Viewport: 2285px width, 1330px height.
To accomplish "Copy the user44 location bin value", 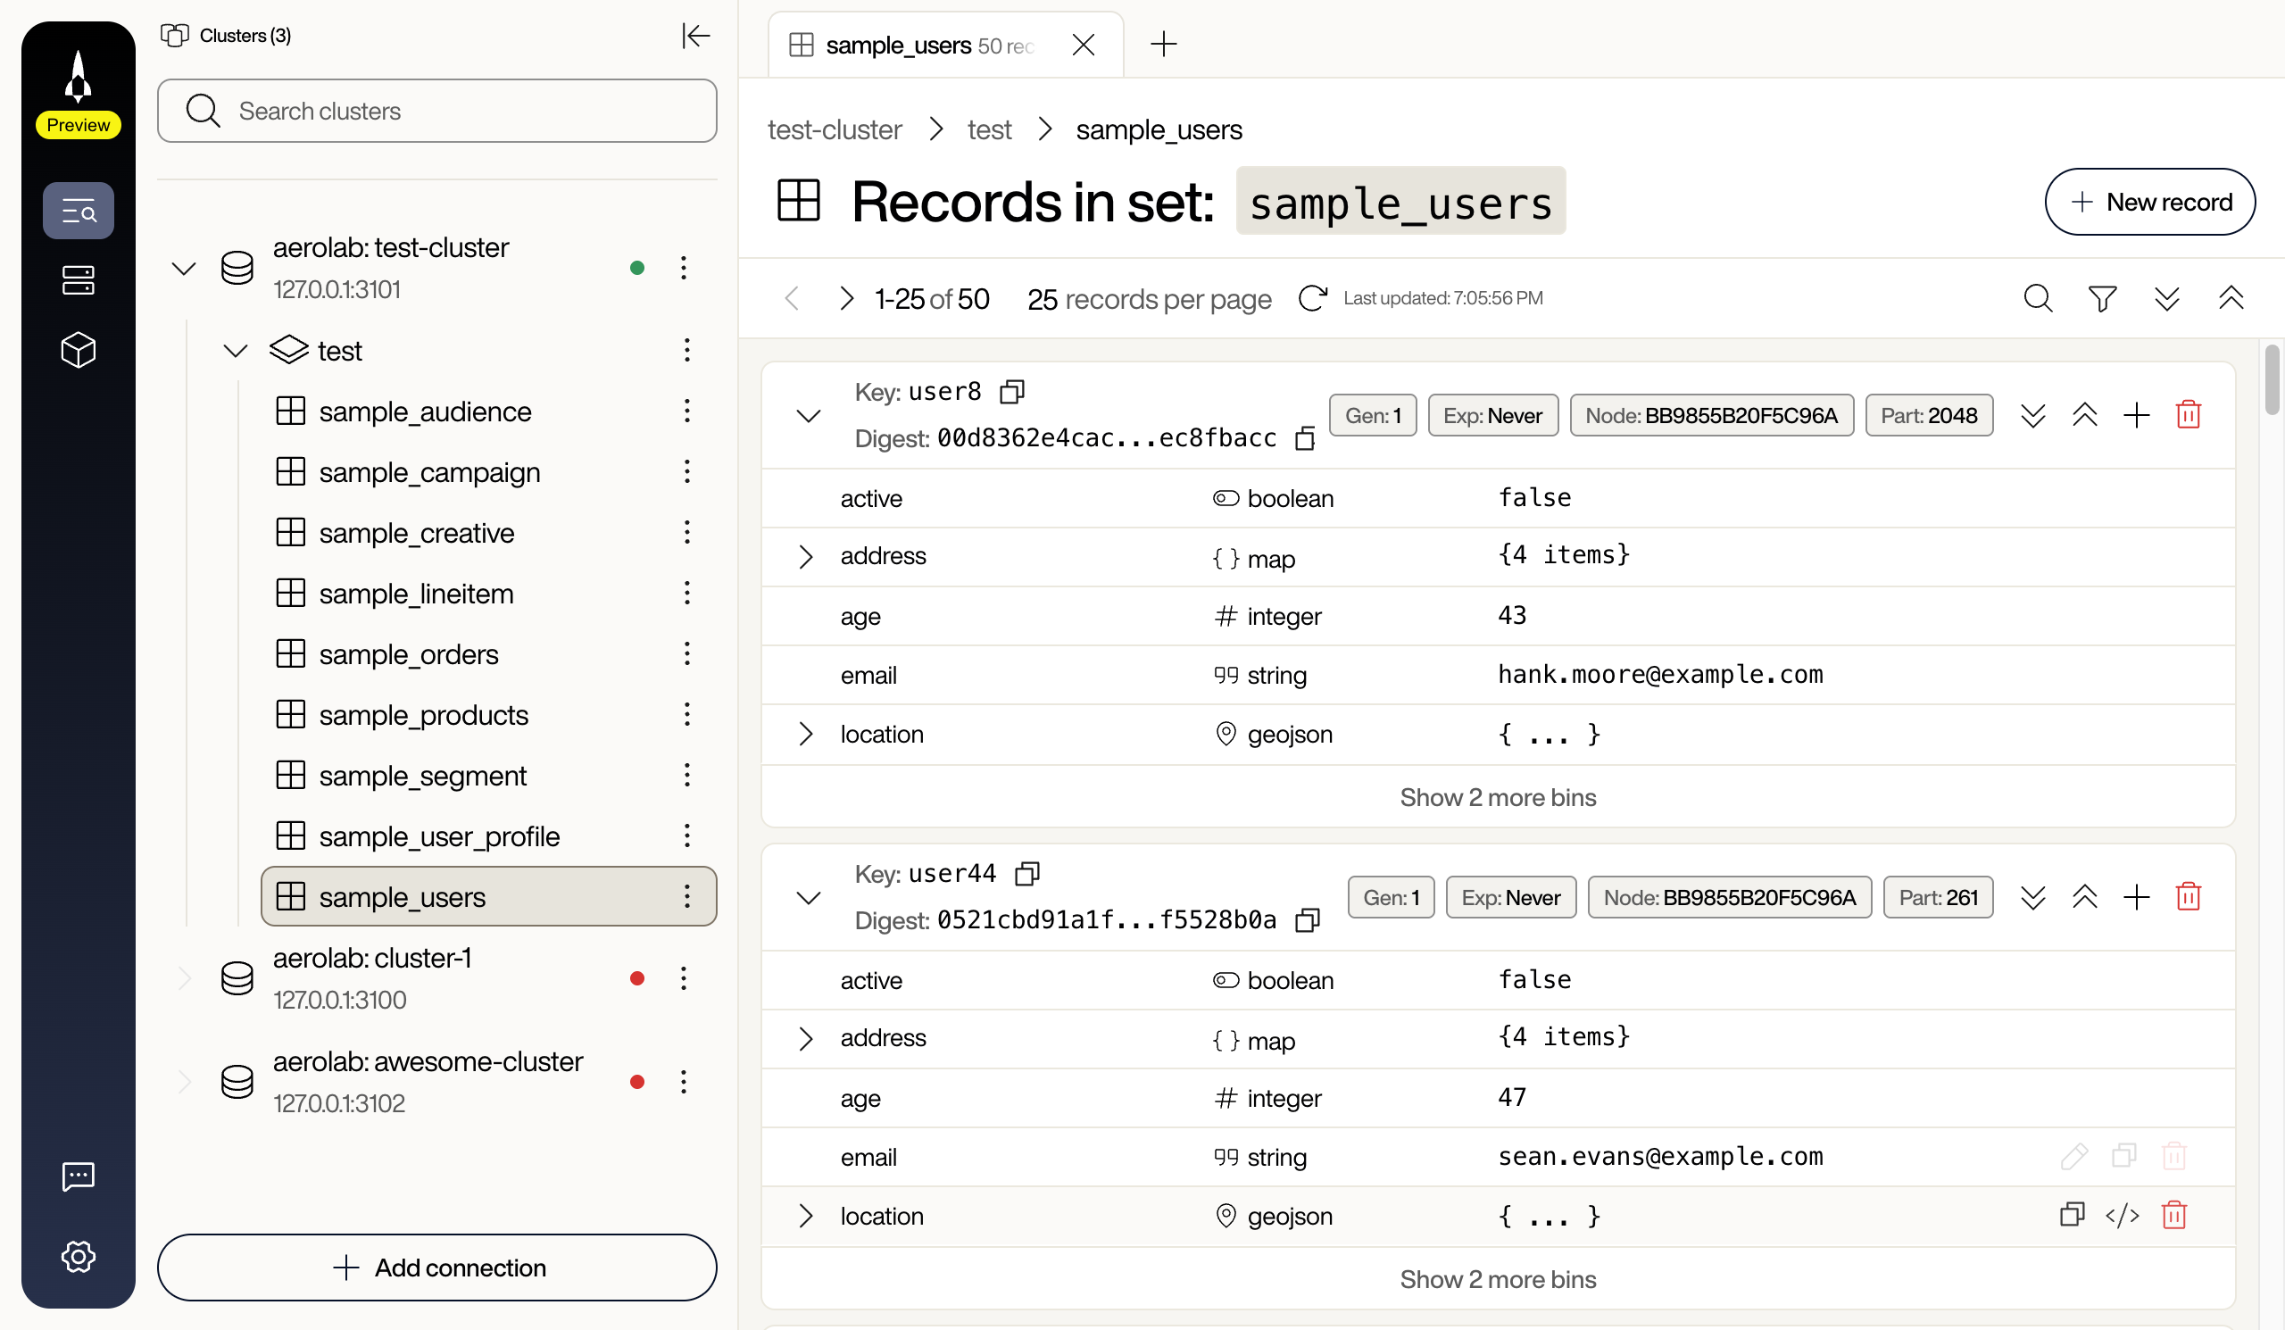I will tap(2072, 1215).
